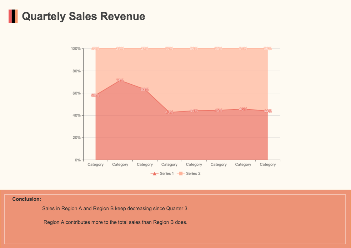Click the 80% y-axis label

tap(77, 71)
